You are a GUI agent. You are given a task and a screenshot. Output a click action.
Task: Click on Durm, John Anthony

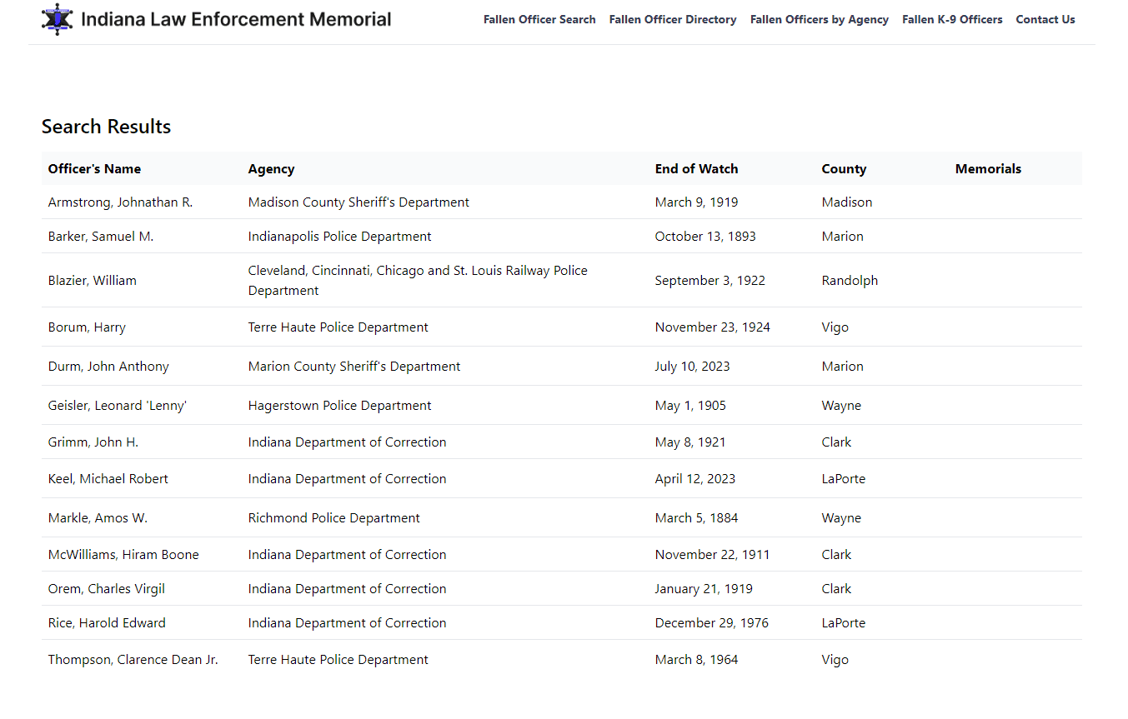point(108,367)
